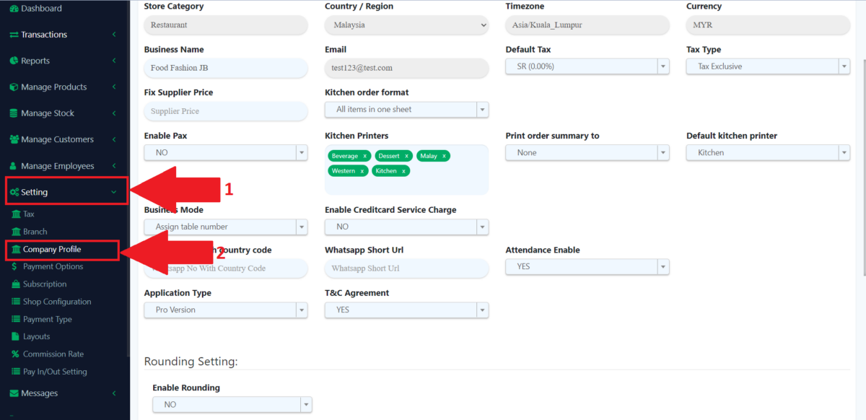The image size is (866, 420).
Task: Open the Business Mode dropdown
Action: (x=226, y=227)
